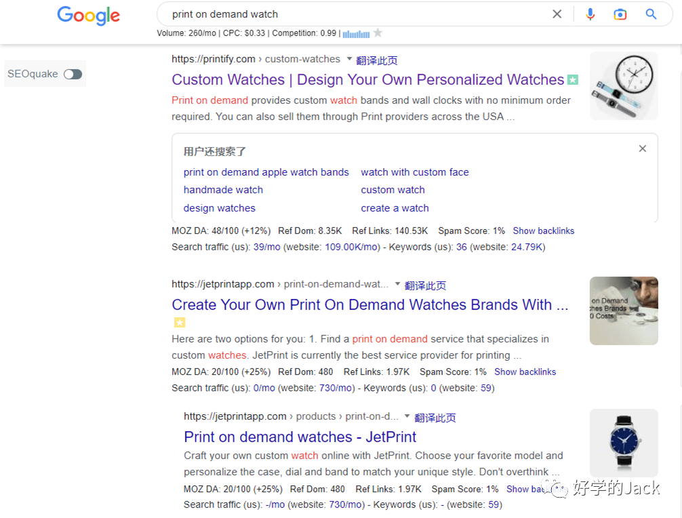Click 730/mo website traffic in third result
The width and height of the screenshot is (682, 518).
[345, 504]
